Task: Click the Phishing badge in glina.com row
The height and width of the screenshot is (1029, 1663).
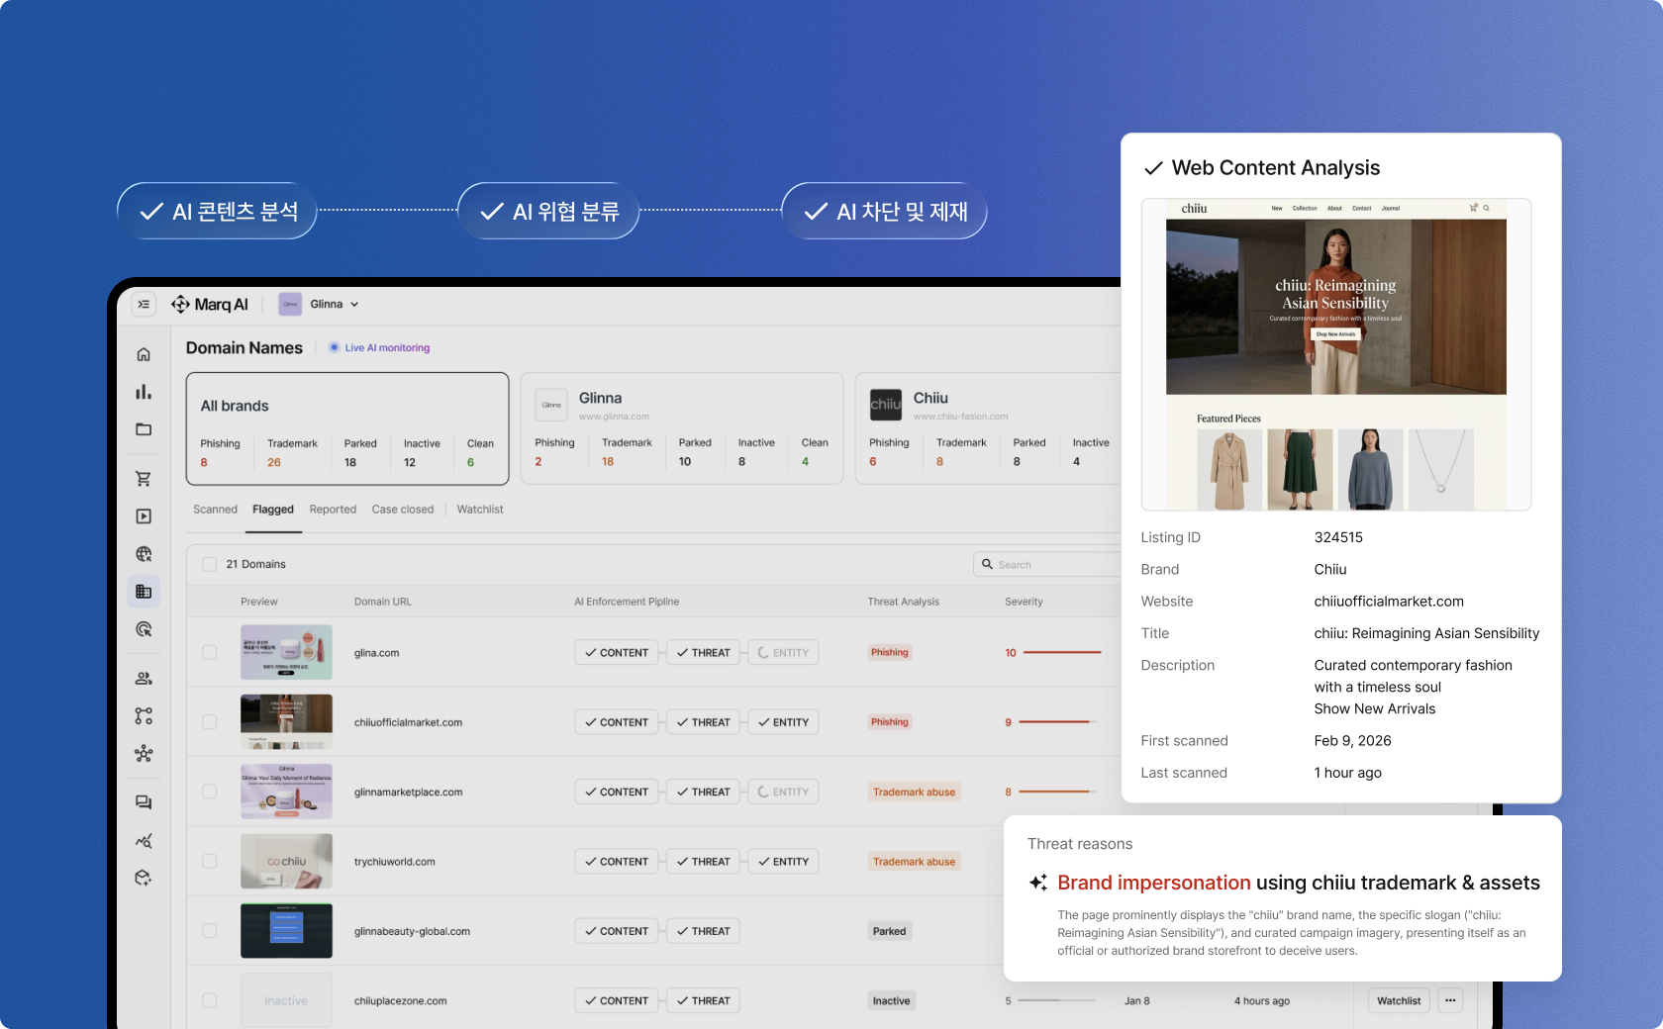Action: click(889, 652)
